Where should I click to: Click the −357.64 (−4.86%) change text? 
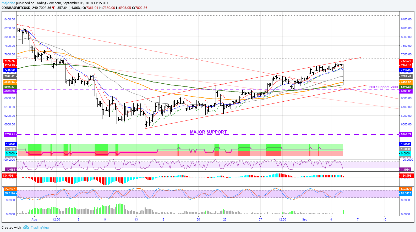68,8
